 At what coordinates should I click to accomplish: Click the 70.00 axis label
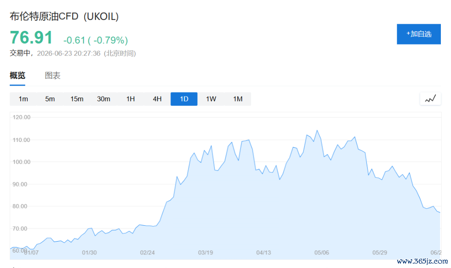[x=20, y=229]
